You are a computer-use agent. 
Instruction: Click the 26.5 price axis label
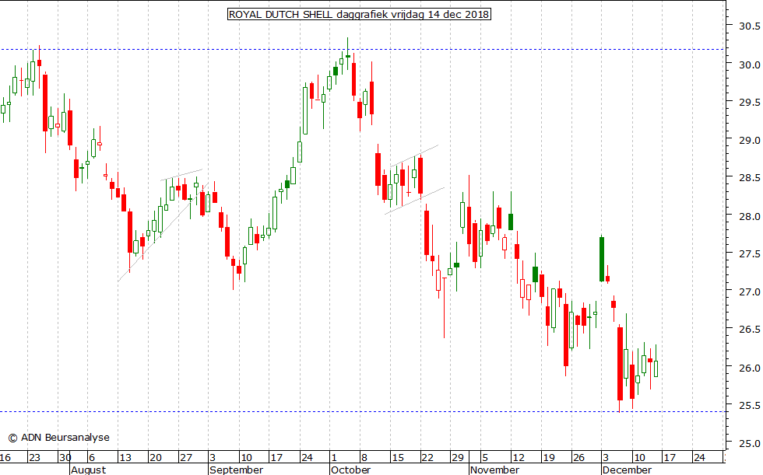[x=749, y=330]
